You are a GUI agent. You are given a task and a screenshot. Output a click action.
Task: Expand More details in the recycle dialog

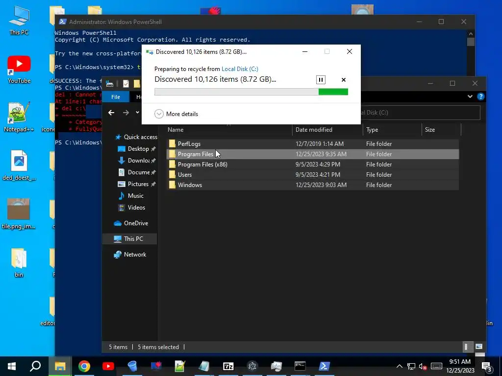click(x=176, y=114)
